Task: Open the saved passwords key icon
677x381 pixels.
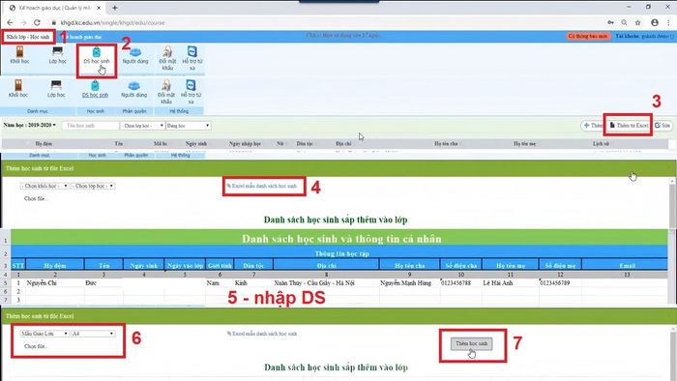Action: (610, 22)
